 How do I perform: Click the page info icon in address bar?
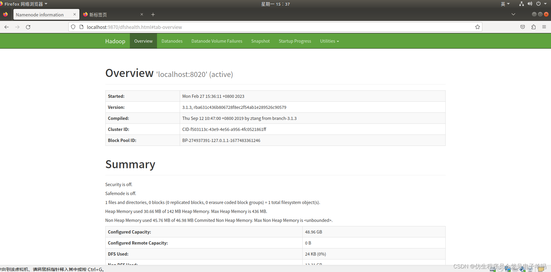pyautogui.click(x=81, y=27)
